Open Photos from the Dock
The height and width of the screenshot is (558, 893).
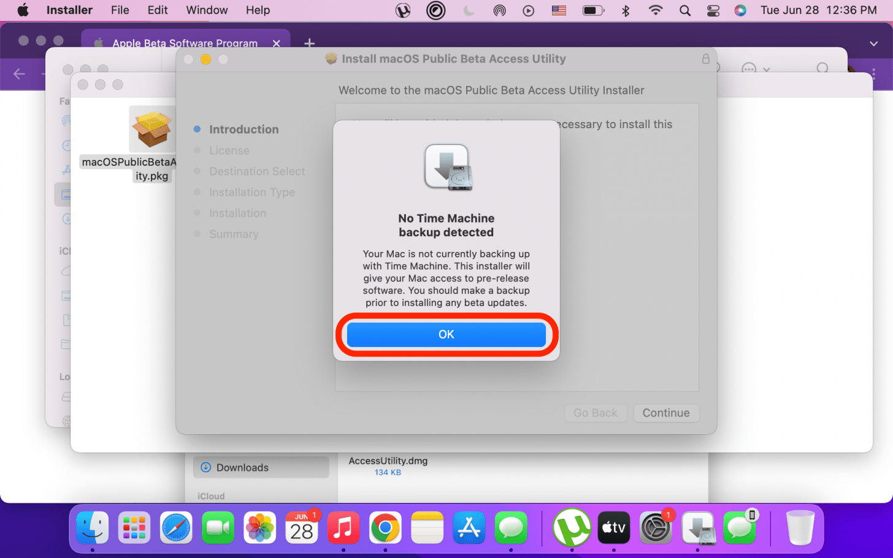260,527
